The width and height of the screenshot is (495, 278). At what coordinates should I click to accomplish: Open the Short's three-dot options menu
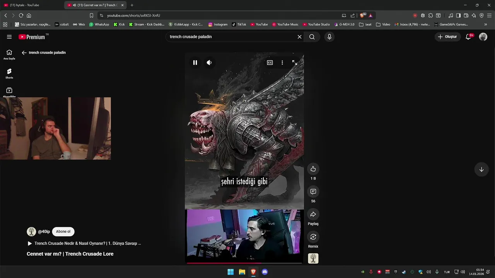point(282,63)
